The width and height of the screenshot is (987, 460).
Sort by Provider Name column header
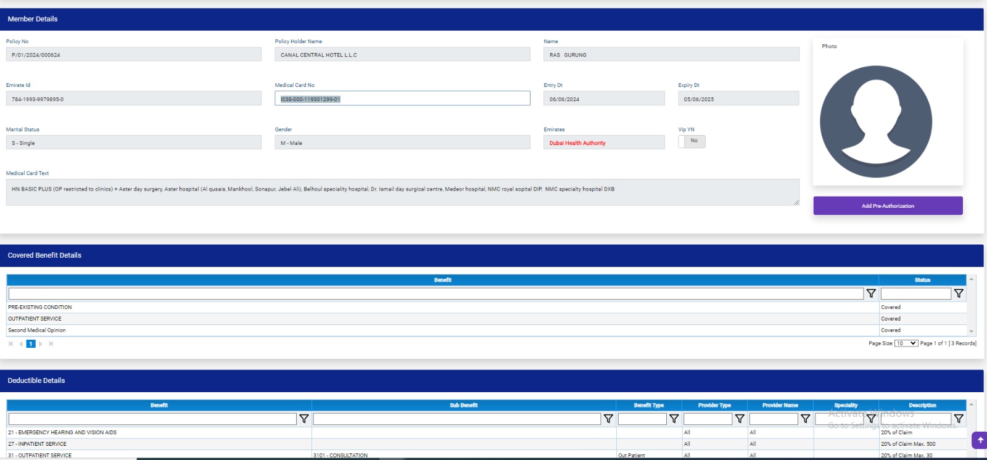[x=780, y=405]
